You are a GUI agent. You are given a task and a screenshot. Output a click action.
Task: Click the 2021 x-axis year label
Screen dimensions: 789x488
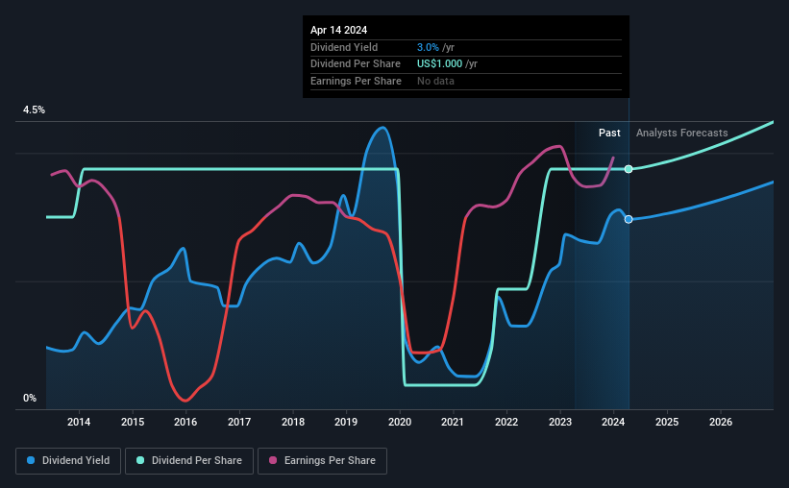pos(453,422)
